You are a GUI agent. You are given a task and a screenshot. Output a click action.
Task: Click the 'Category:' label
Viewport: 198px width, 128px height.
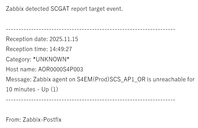[x=18, y=59]
